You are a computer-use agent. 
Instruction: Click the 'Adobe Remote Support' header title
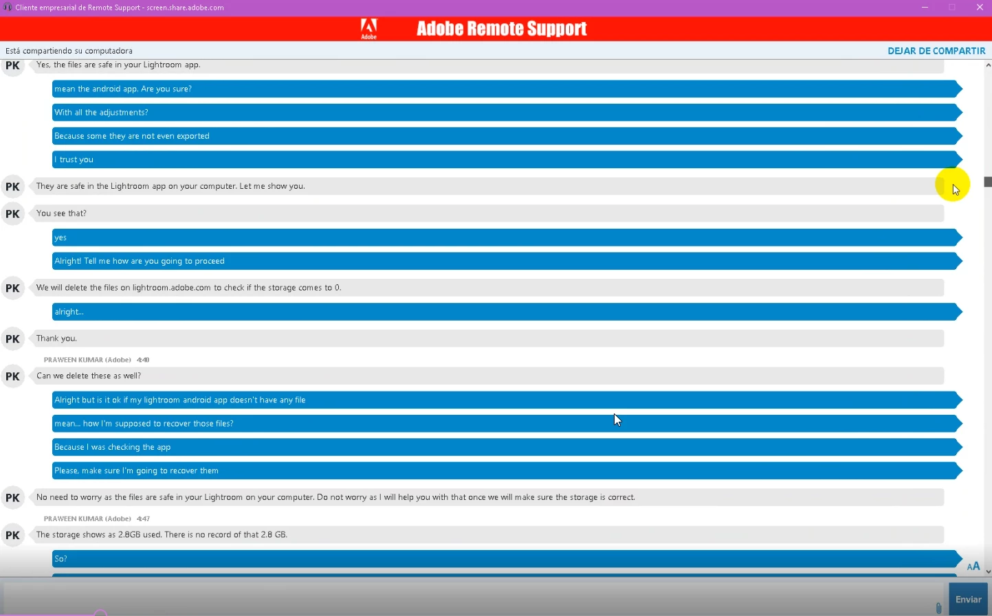pos(501,29)
